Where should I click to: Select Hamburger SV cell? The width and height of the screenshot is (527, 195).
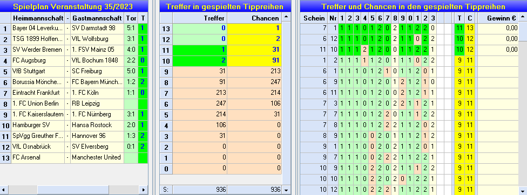click(38, 125)
